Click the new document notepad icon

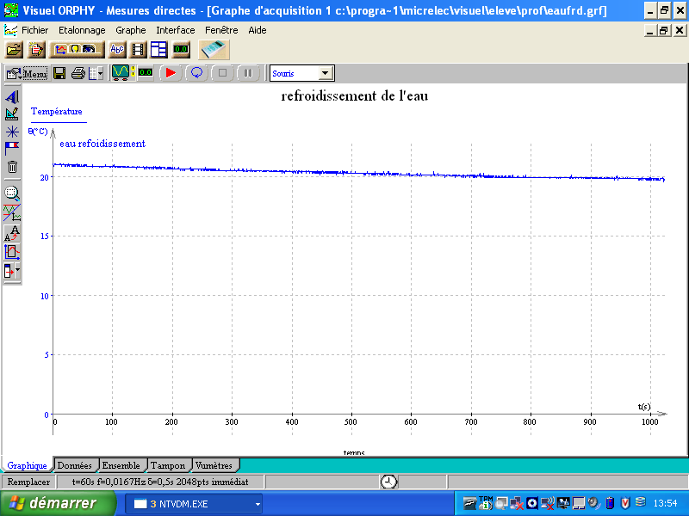[36, 50]
